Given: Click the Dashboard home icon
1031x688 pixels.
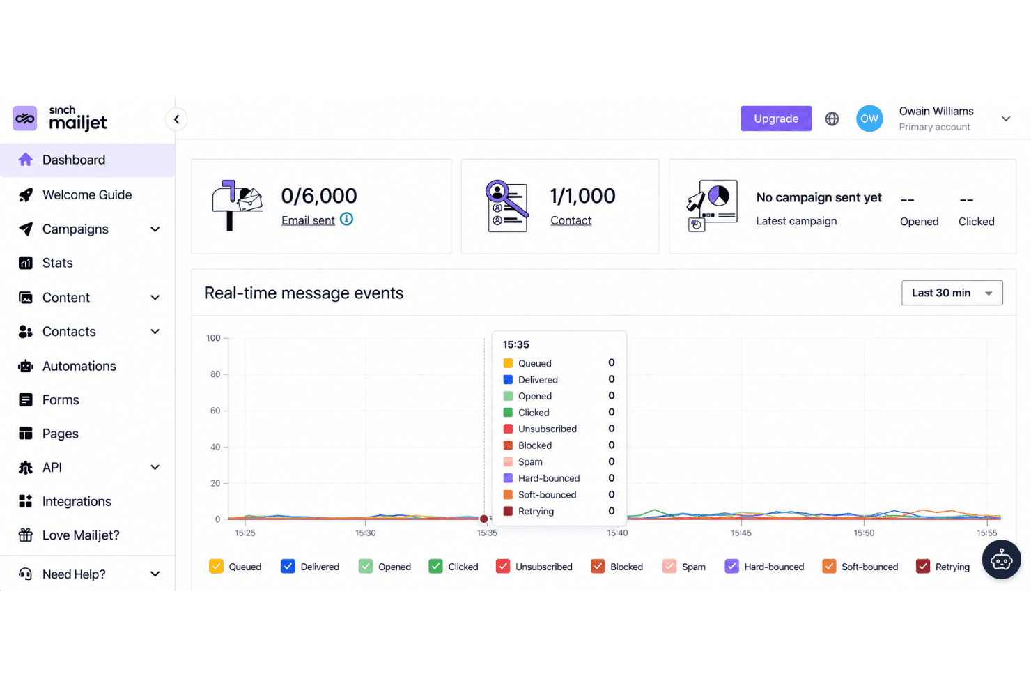Looking at the screenshot, I should click(x=26, y=160).
